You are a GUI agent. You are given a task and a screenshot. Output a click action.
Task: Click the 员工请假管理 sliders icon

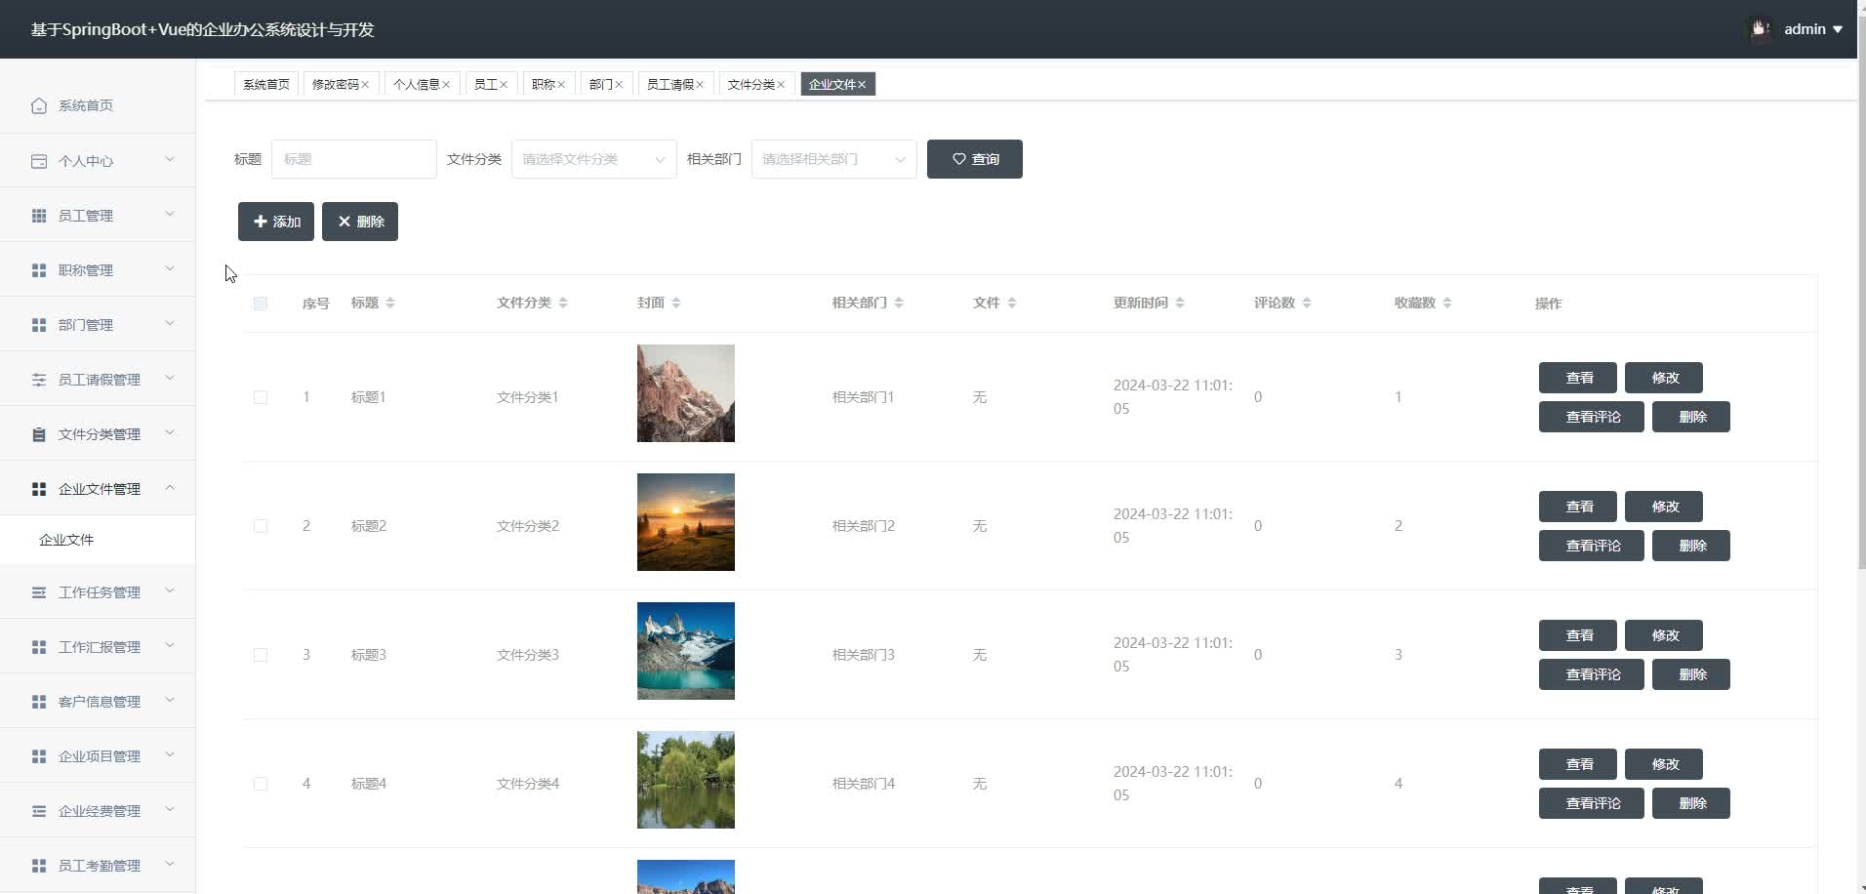pos(39,380)
